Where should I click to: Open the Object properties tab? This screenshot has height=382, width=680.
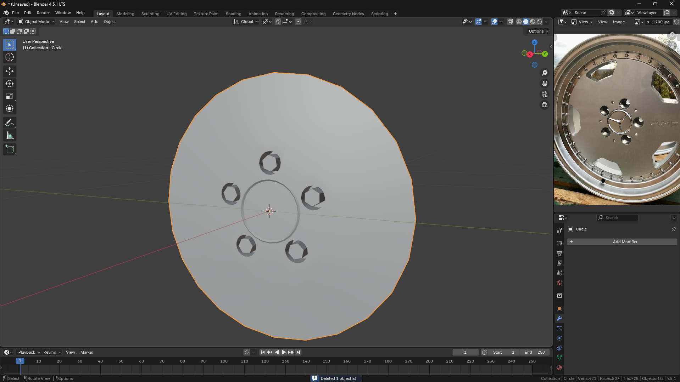click(x=559, y=308)
